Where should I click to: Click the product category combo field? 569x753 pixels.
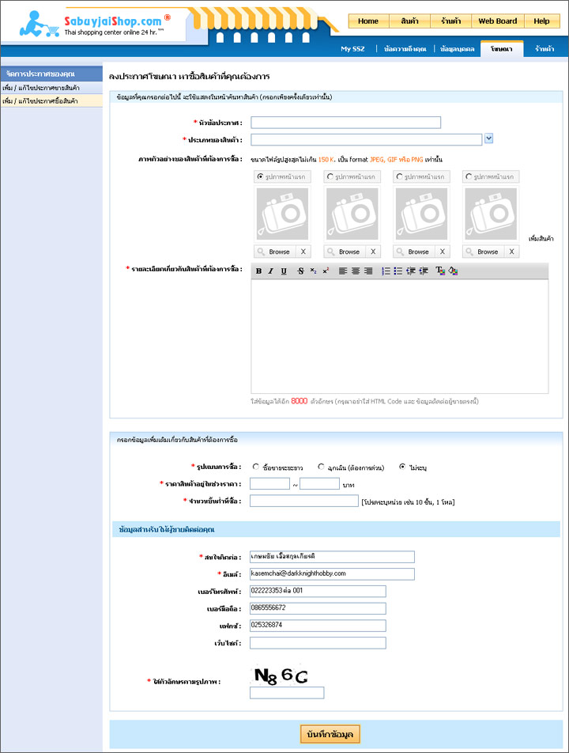[x=367, y=140]
